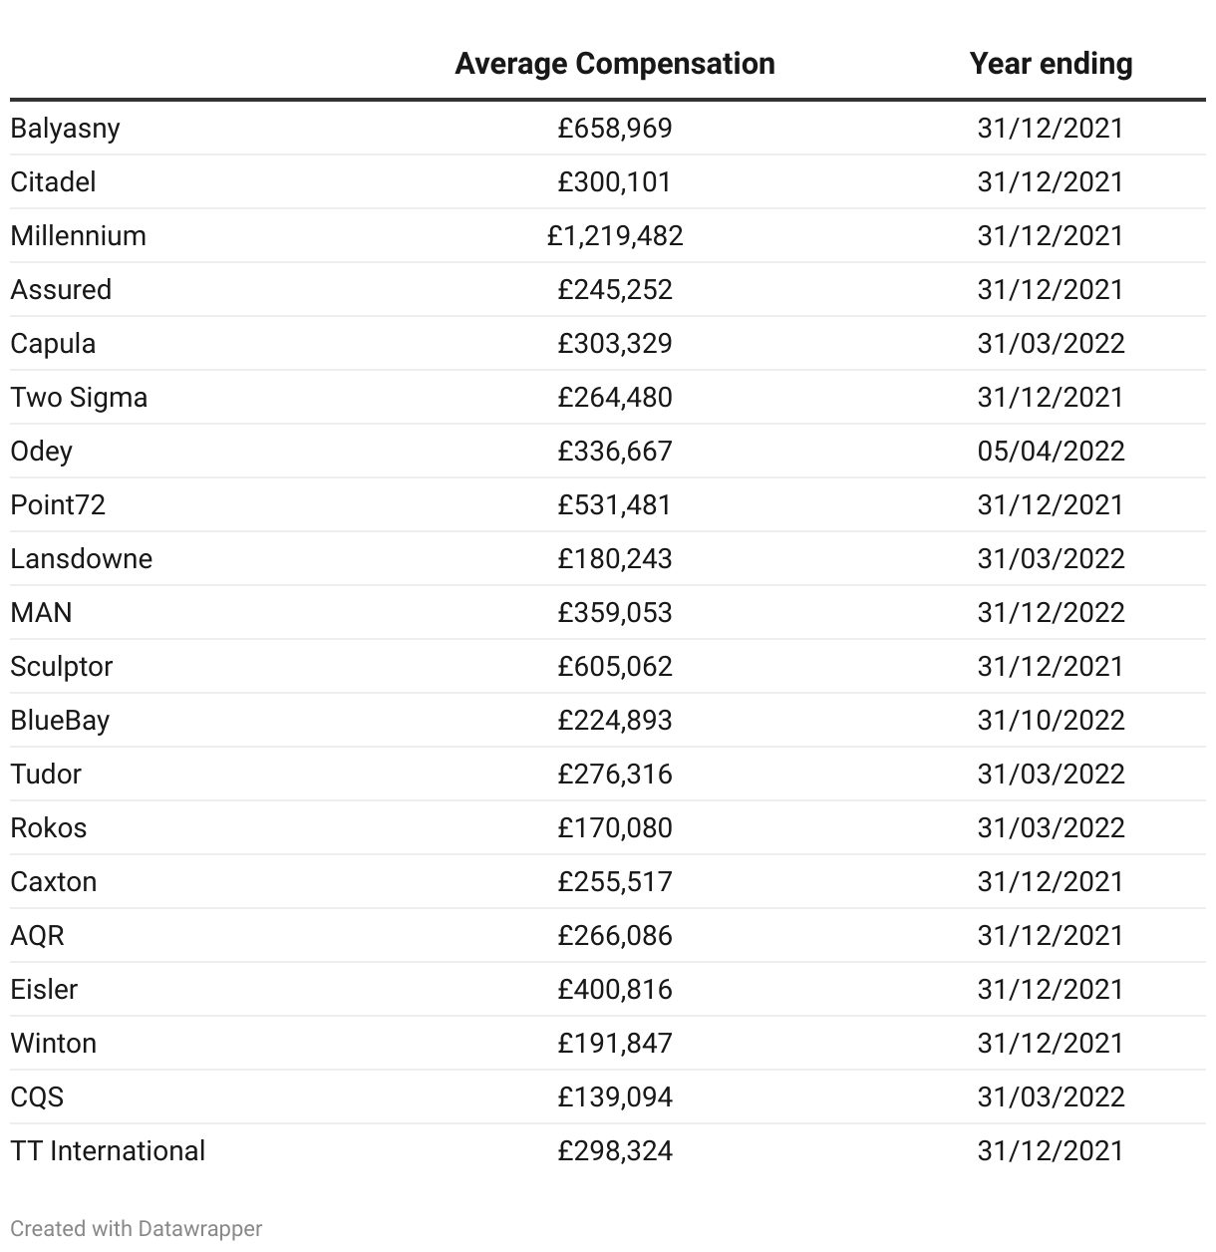Click the Average Compensation column header
This screenshot has height=1252, width=1216.
(x=614, y=64)
